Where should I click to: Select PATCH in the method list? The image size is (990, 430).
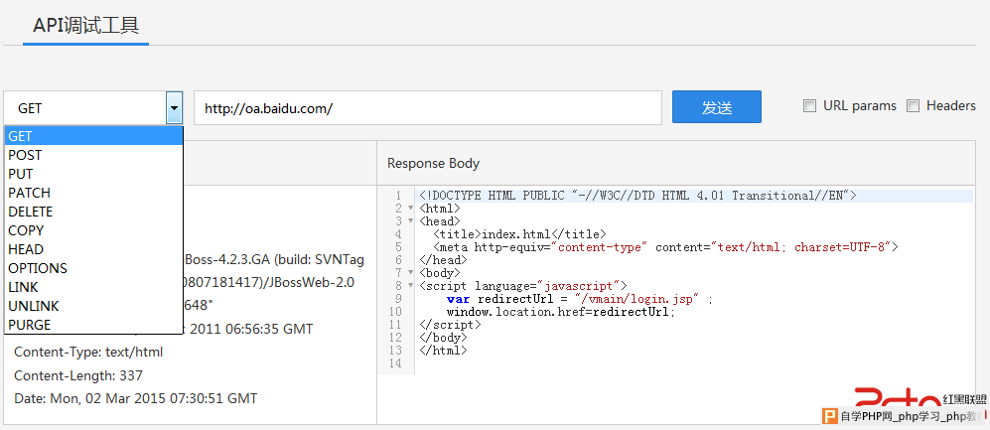point(93,193)
